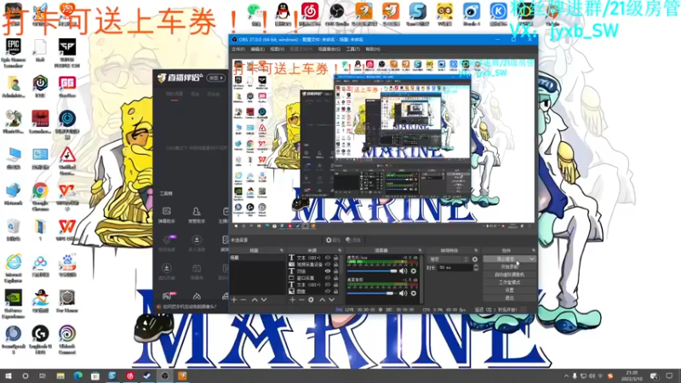Click the 启动虚拟摄像机 button

(x=509, y=274)
